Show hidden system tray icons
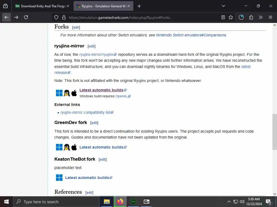This screenshot has width=277, height=207. tap(229, 202)
